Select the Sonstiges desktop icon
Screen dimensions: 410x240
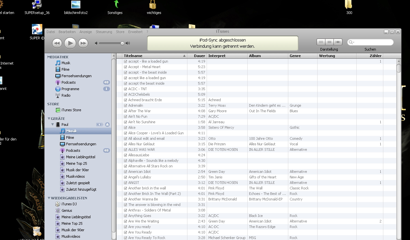tap(115, 8)
